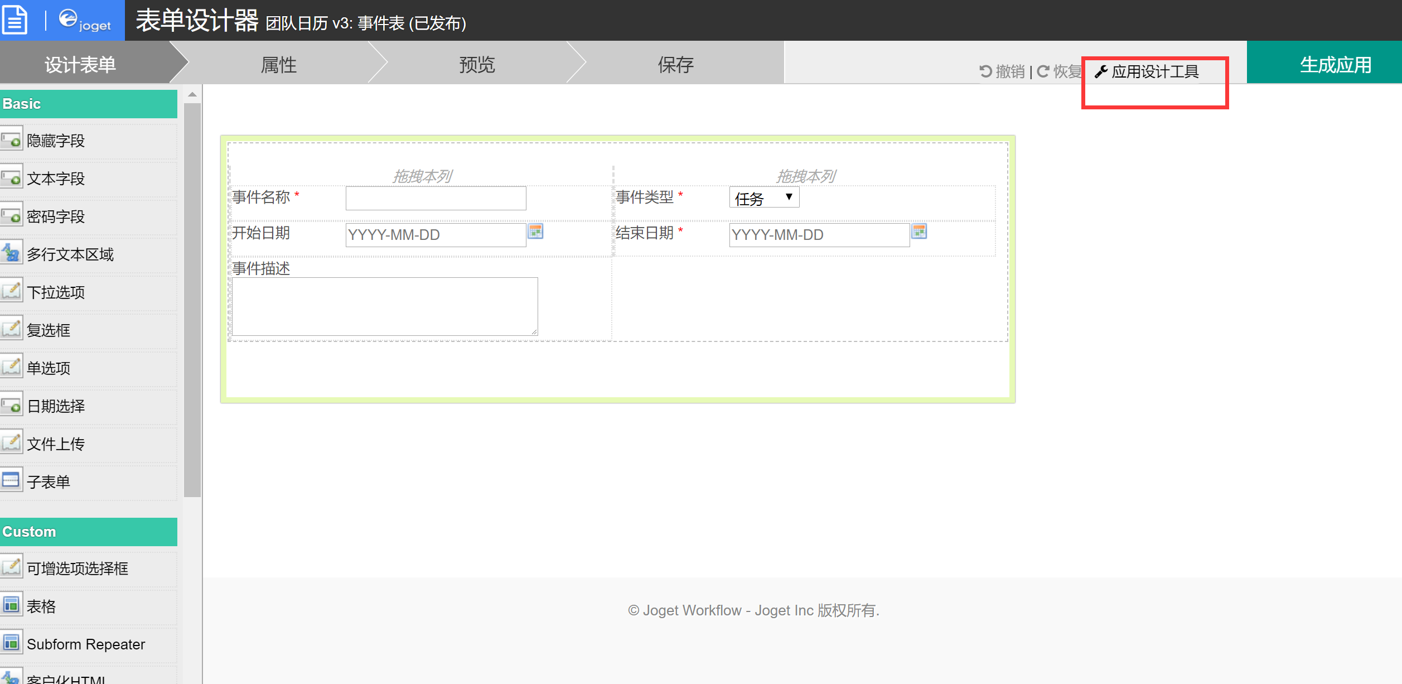Collapse the Basic palette section
Image resolution: width=1402 pixels, height=684 pixels.
point(88,104)
